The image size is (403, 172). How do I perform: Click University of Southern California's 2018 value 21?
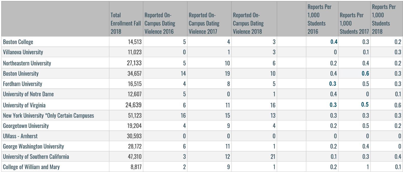pos(273,156)
